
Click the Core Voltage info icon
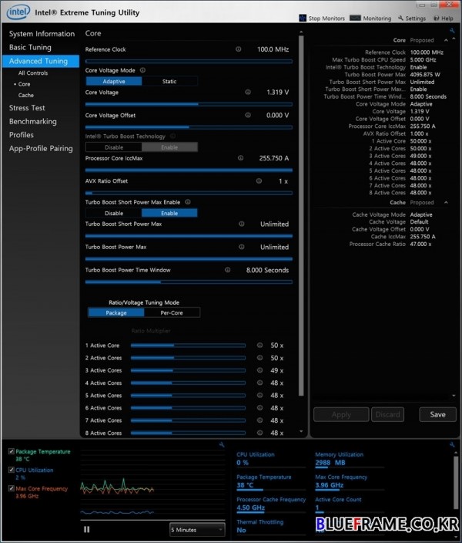coord(248,92)
